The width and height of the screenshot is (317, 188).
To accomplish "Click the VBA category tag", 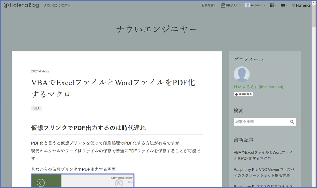I will click(x=36, y=108).
